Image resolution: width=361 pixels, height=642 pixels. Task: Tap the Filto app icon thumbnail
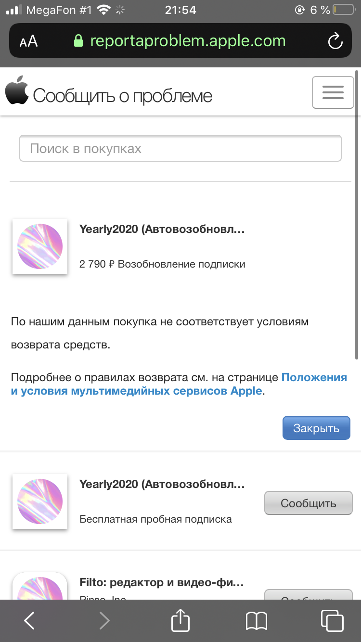click(40, 587)
